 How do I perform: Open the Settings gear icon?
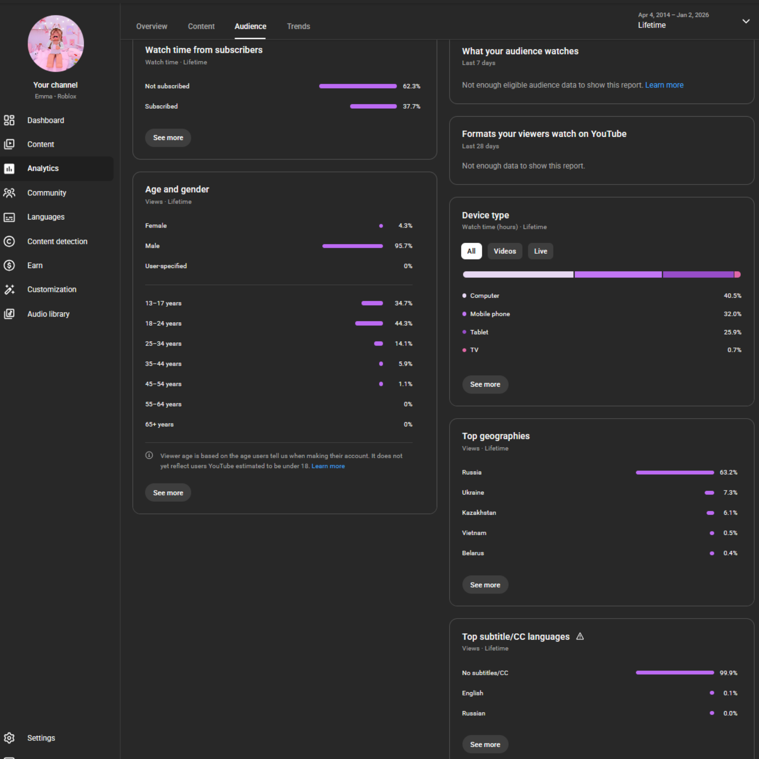[9, 738]
